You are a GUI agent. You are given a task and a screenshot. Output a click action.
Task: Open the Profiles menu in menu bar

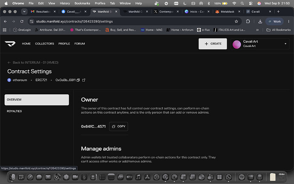coord(100,3)
